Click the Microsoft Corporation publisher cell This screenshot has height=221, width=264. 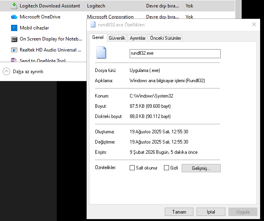coord(110,17)
